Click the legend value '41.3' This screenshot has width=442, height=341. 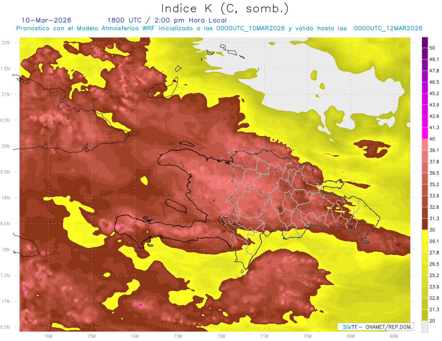coord(434,128)
